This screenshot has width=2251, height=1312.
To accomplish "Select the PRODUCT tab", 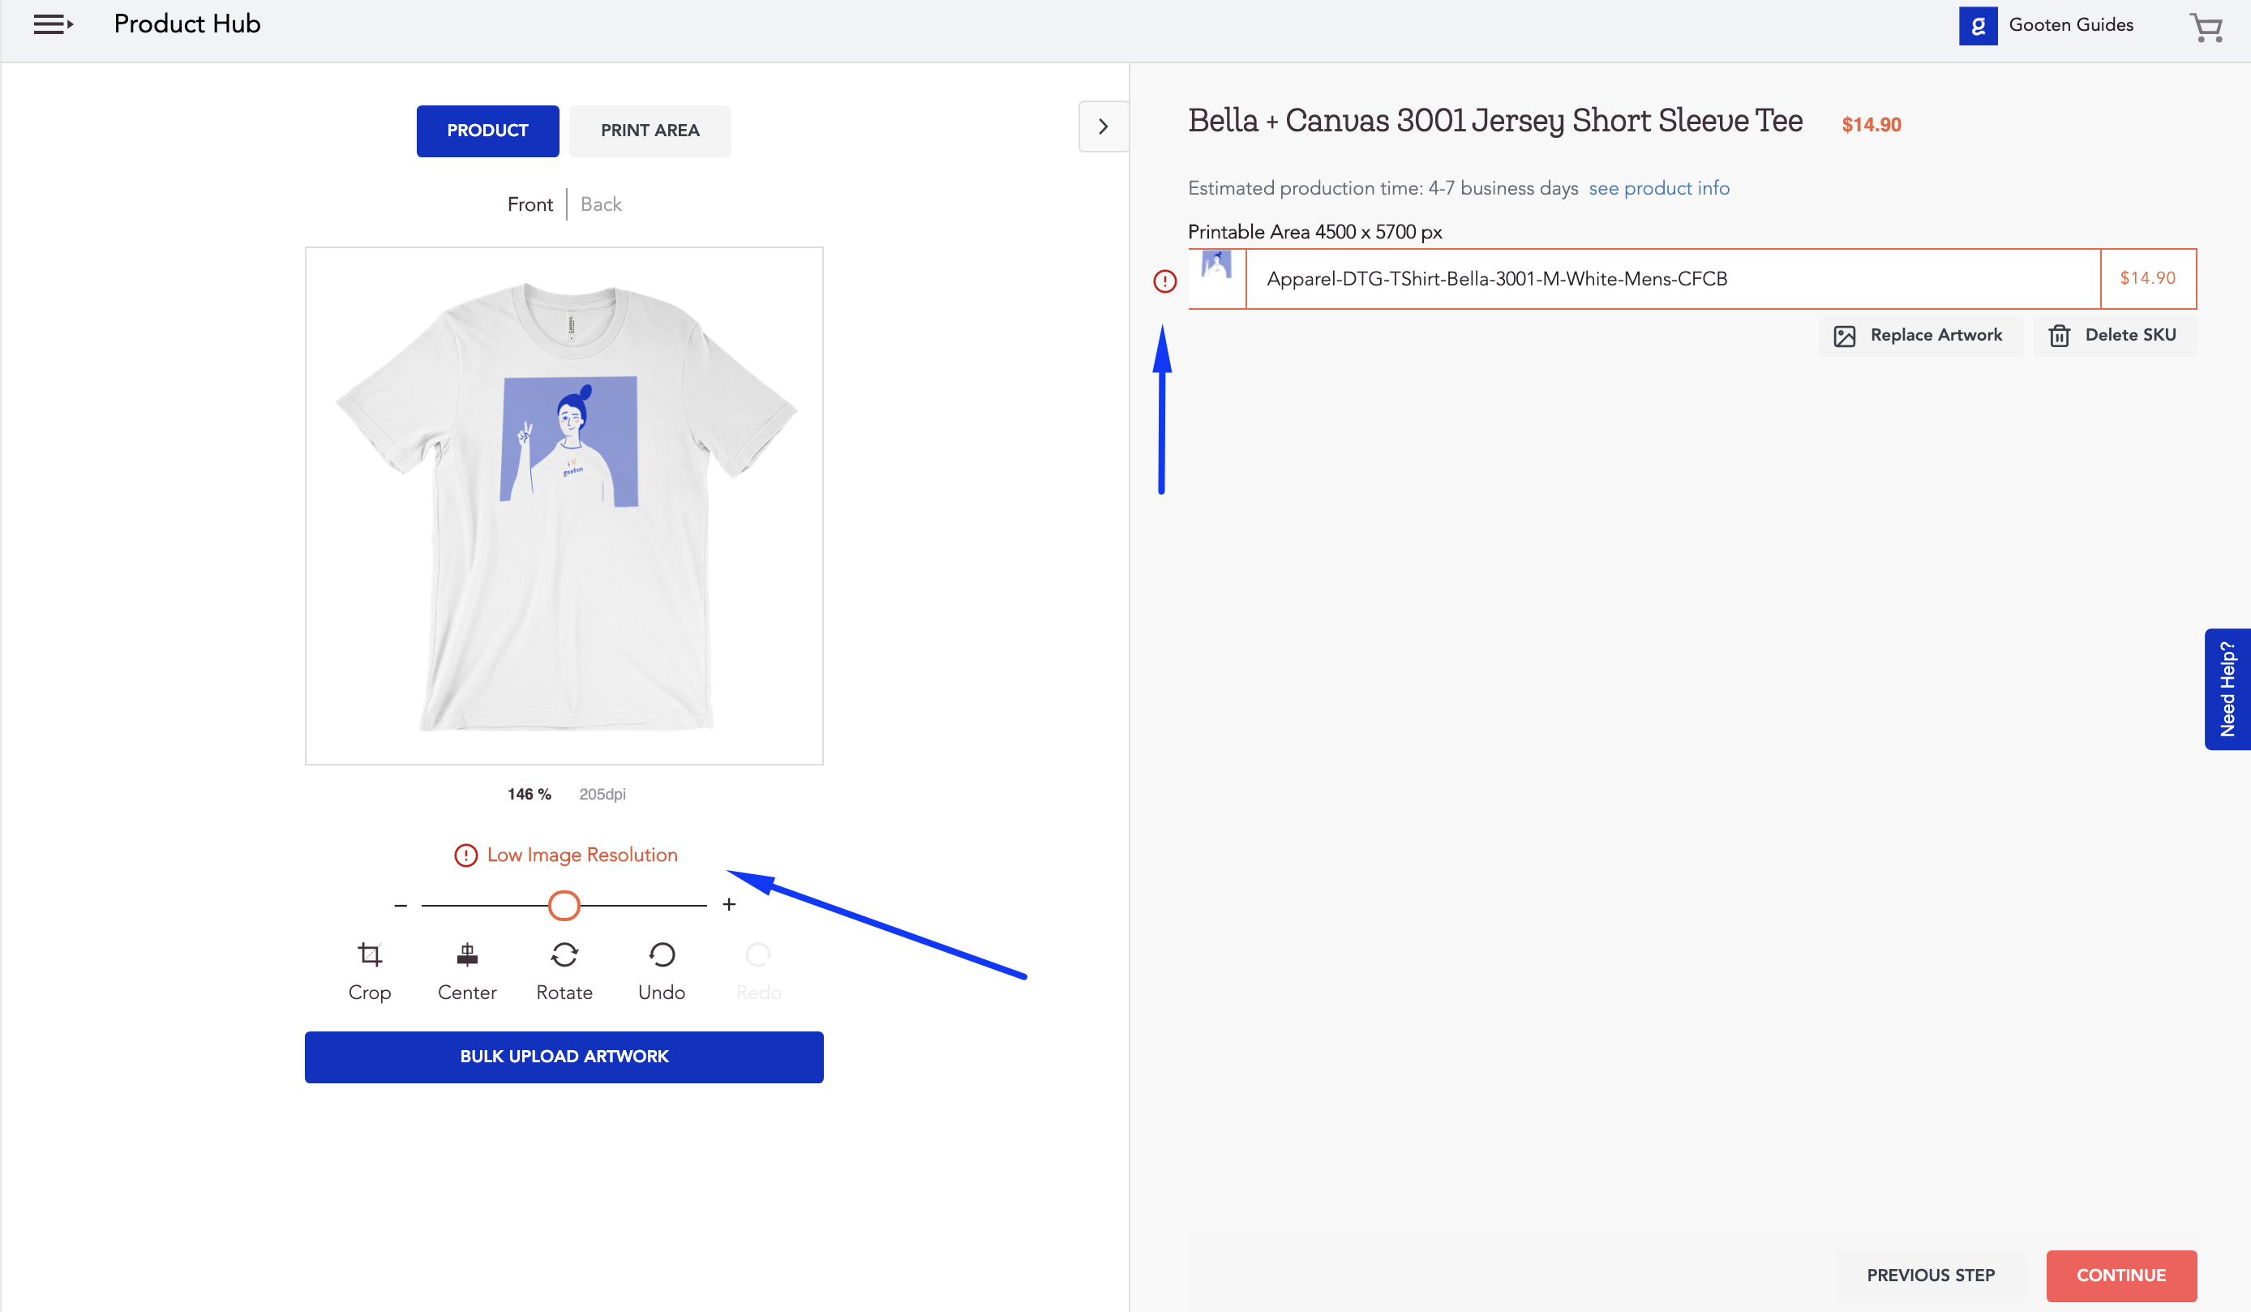I will 487,131.
